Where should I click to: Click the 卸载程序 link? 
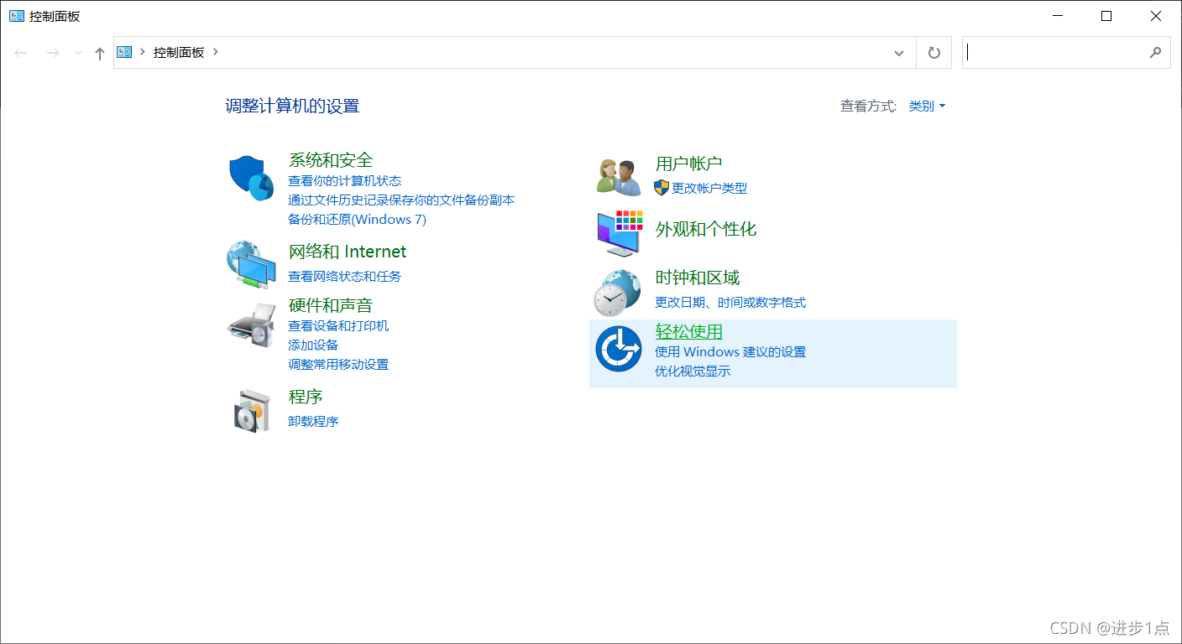click(x=313, y=422)
